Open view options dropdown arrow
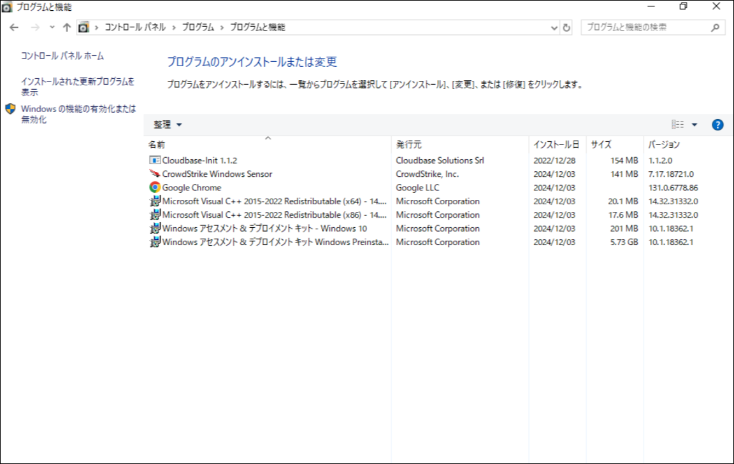Image resolution: width=734 pixels, height=464 pixels. 694,124
